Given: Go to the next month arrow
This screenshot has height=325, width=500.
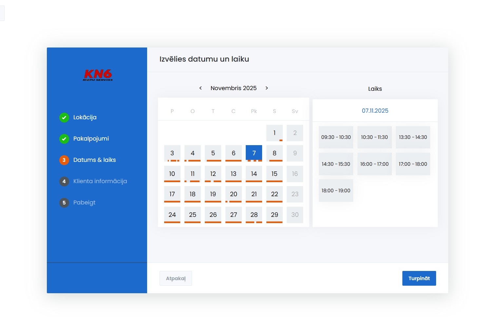Looking at the screenshot, I should 267,88.
